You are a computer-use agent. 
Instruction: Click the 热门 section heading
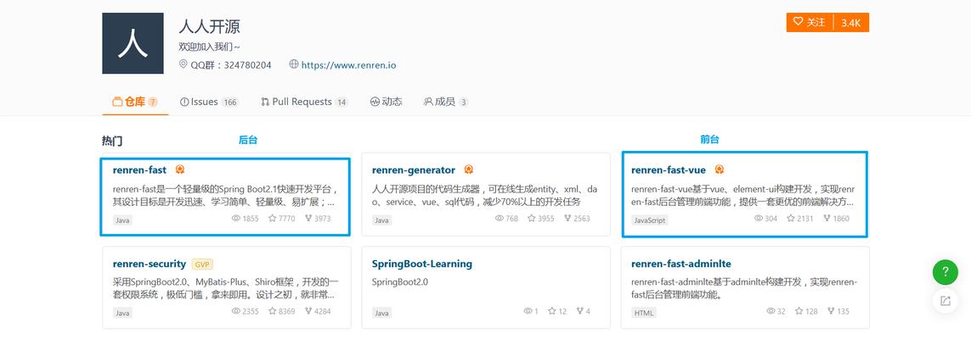[112, 141]
